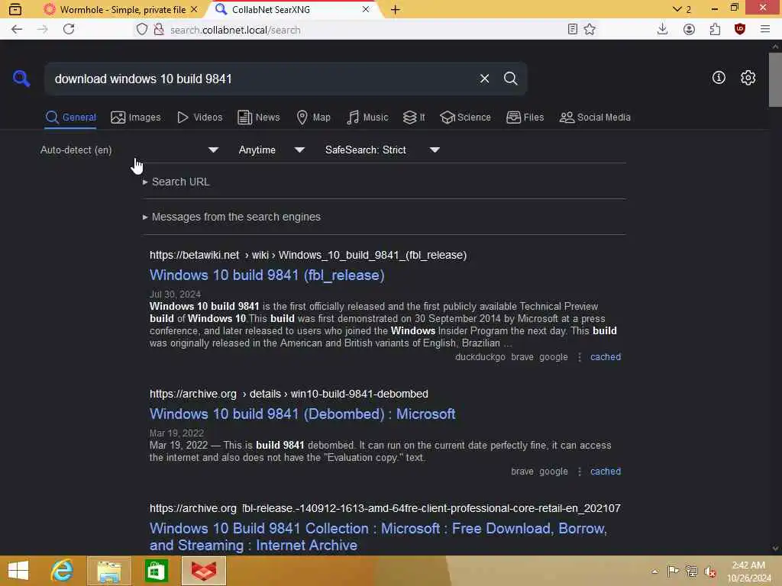The image size is (782, 586).
Task: Click the red browser icon in taskbar
Action: pos(204,571)
